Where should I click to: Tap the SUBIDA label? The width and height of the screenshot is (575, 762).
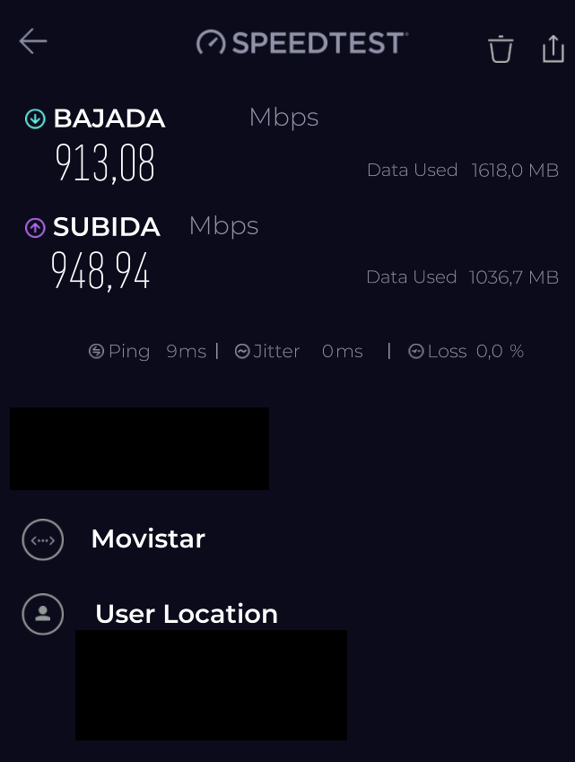point(107,227)
